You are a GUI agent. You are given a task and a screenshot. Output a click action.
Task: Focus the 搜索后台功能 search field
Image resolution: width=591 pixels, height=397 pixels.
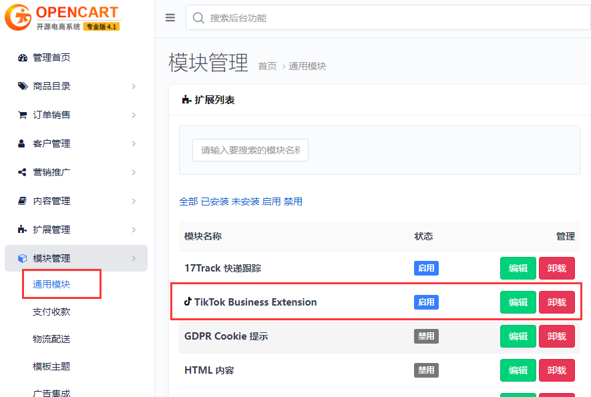(x=388, y=18)
